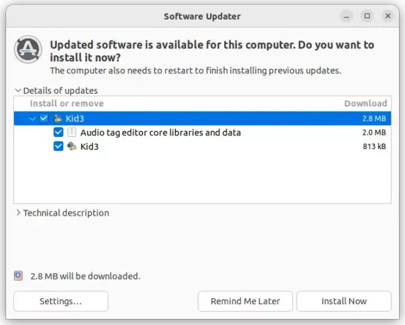Open the Settings dialog
405x325 pixels.
point(61,301)
